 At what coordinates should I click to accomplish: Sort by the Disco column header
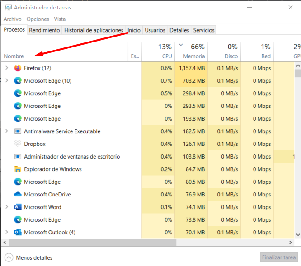pos(224,52)
